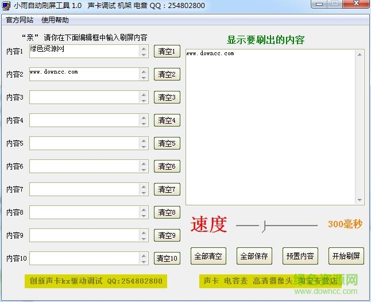
Task: Click up arrow of output preview scrollbar
Action: 360,55
